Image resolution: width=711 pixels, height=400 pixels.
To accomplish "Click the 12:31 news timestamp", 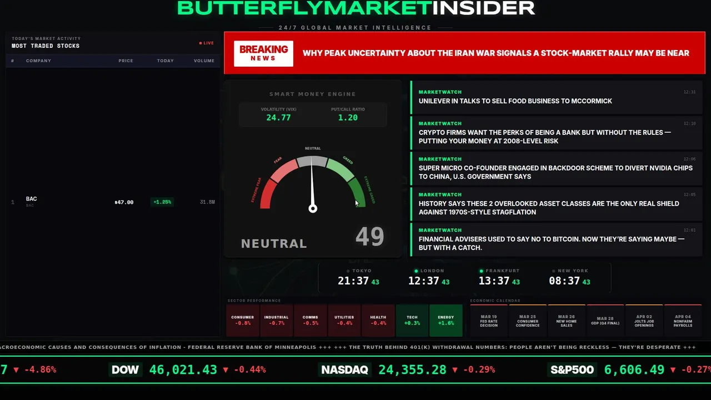I will pos(689,92).
